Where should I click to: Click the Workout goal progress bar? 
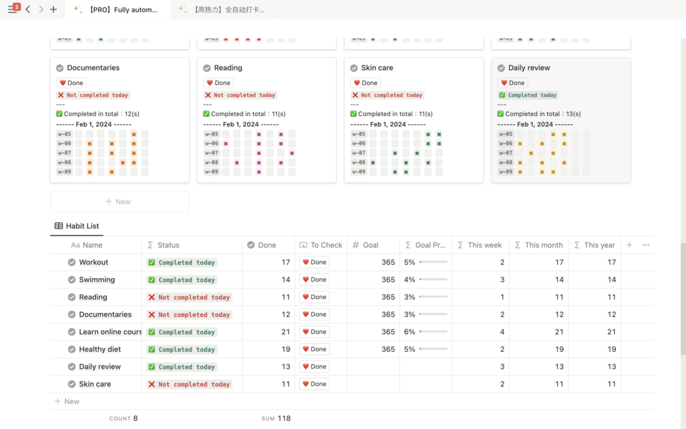pos(433,262)
